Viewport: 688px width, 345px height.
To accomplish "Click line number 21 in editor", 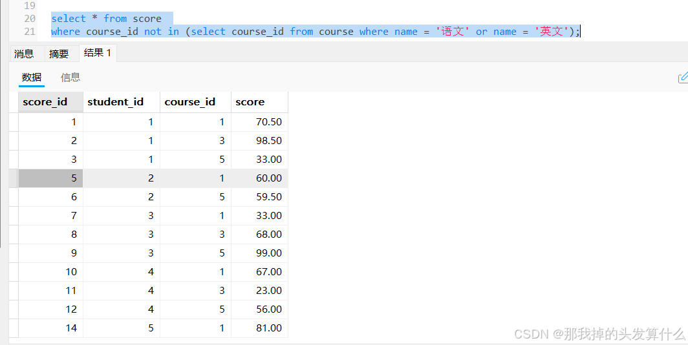I will (30, 32).
